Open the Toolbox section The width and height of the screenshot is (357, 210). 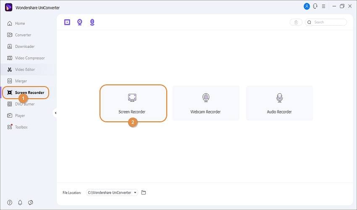coord(21,127)
